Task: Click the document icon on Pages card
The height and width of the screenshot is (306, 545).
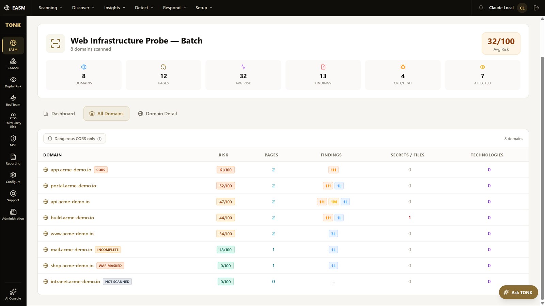Action: [163, 67]
